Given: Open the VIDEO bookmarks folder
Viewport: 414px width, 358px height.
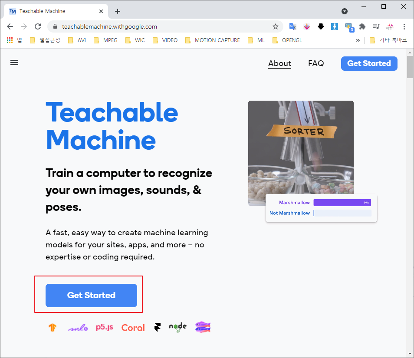Looking at the screenshot, I should [165, 40].
